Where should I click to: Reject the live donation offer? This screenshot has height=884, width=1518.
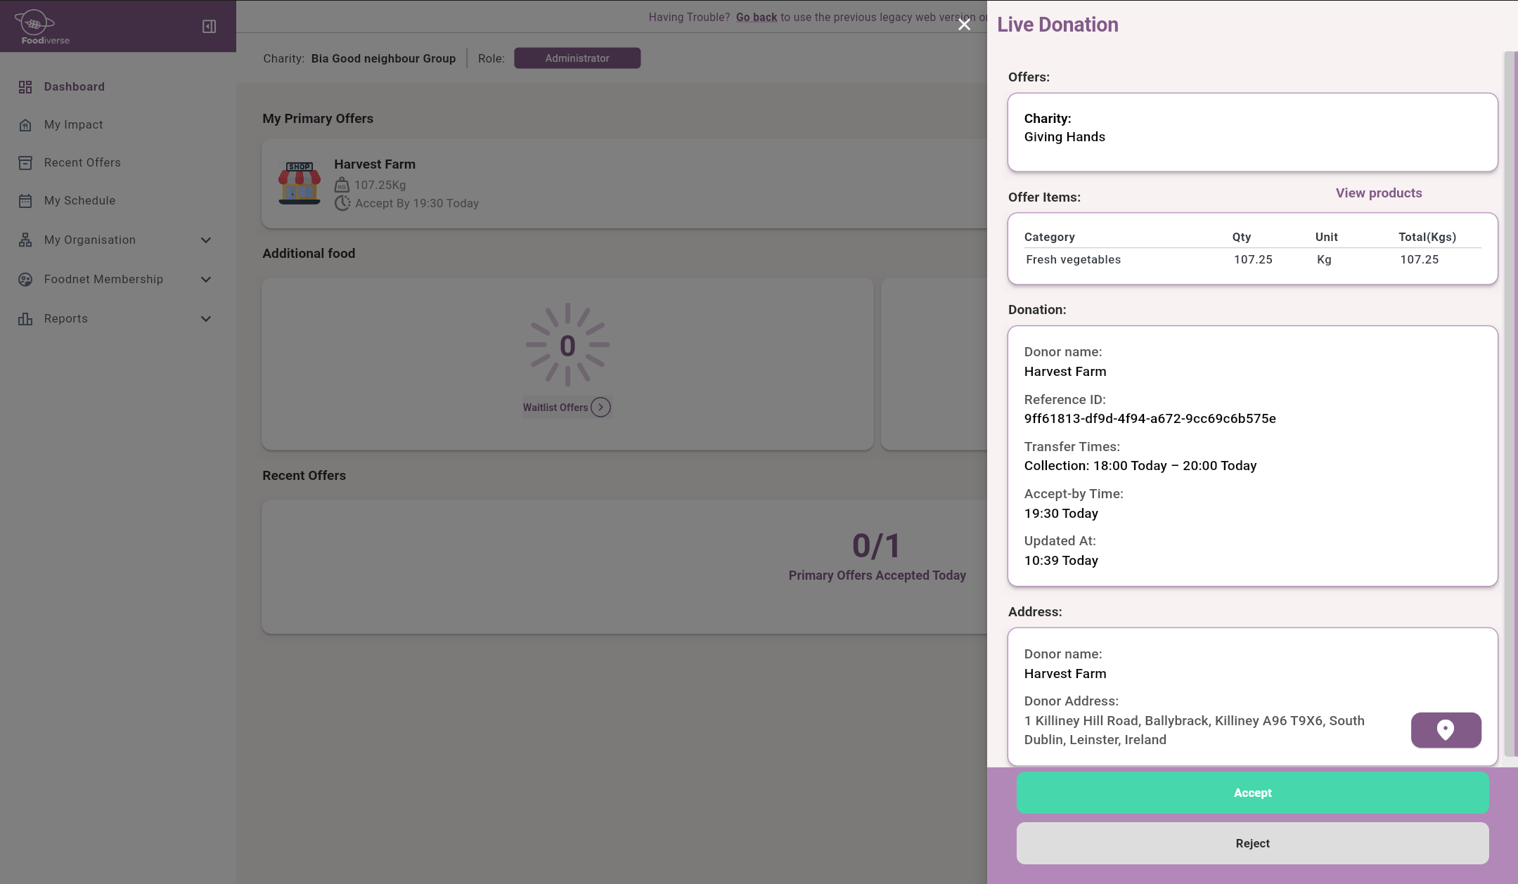coord(1252,843)
